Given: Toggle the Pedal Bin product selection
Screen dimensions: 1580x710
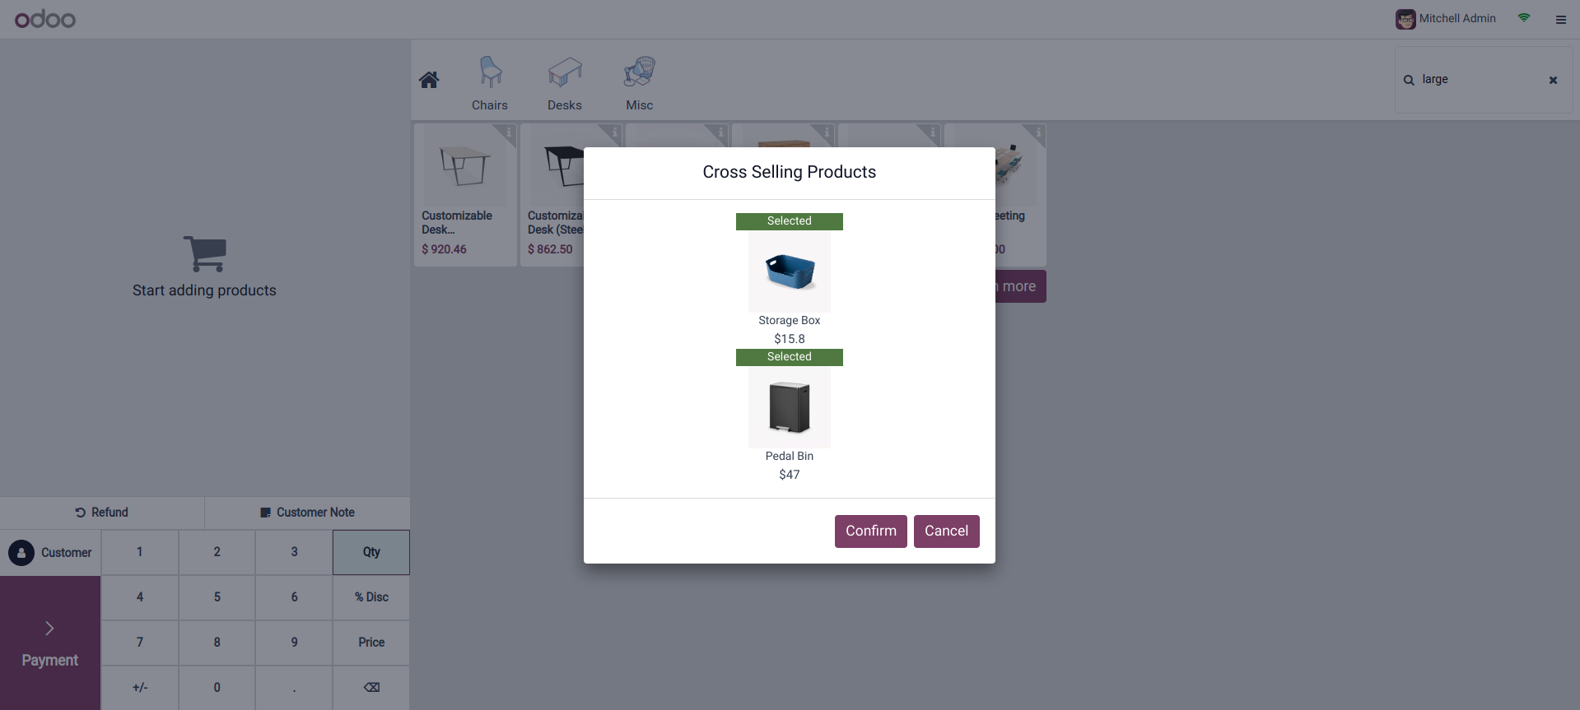Looking at the screenshot, I should (x=789, y=407).
